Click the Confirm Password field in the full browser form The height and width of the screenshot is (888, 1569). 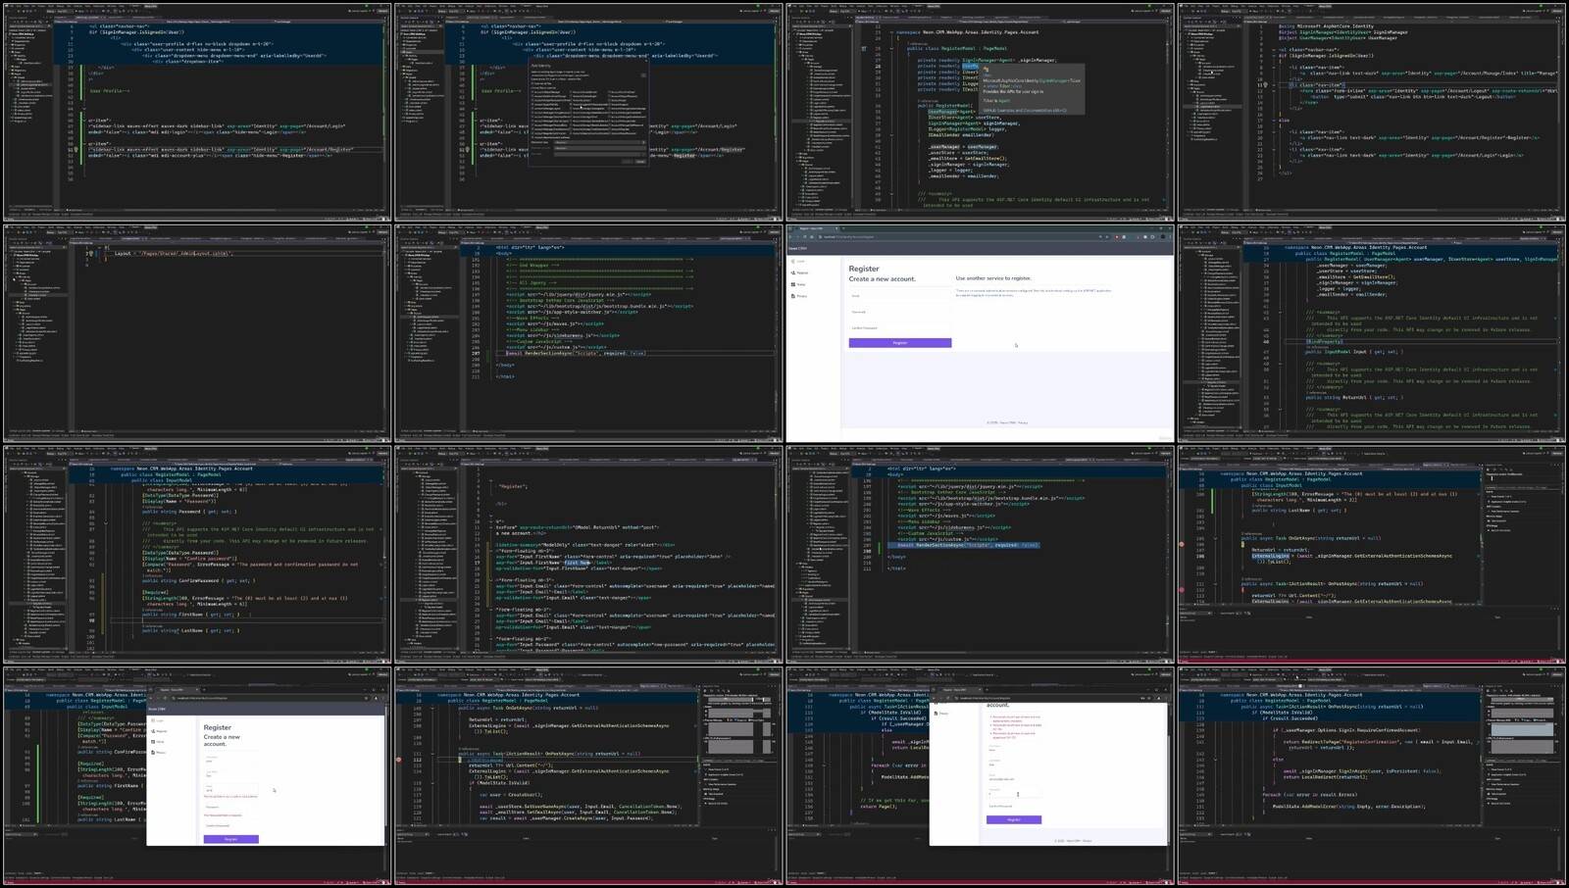click(x=900, y=328)
